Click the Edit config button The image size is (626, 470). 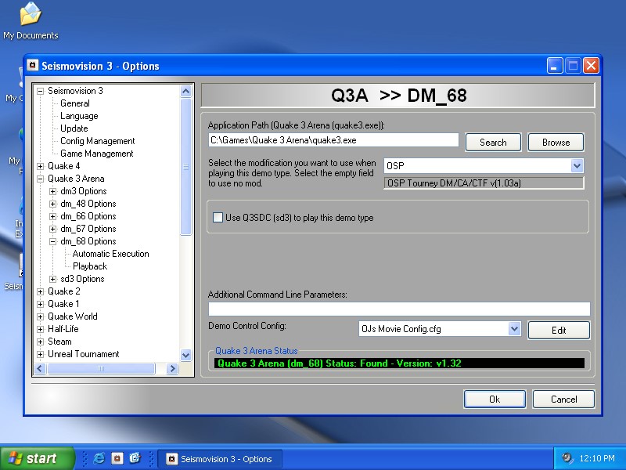(x=559, y=330)
